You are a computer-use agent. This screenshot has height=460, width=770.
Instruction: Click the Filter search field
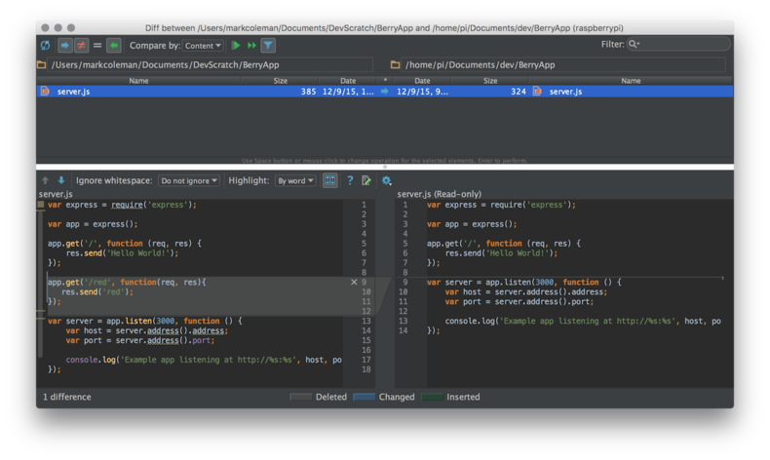pyautogui.click(x=678, y=44)
